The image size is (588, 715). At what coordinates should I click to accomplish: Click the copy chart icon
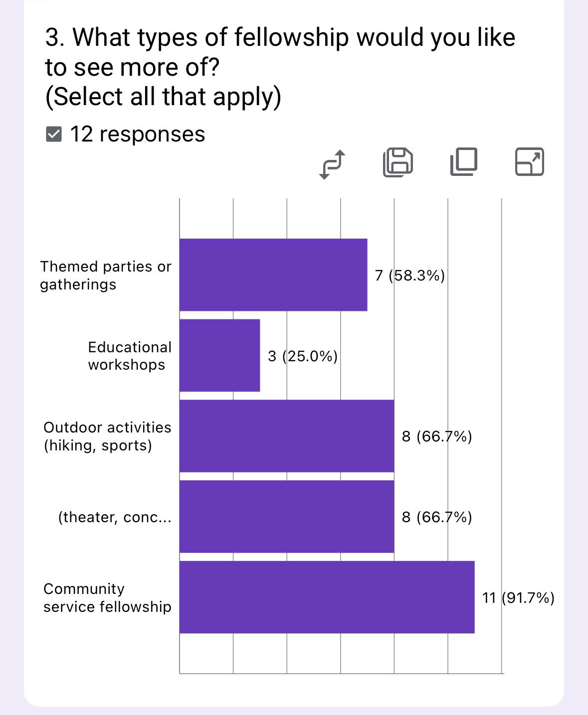point(464,162)
